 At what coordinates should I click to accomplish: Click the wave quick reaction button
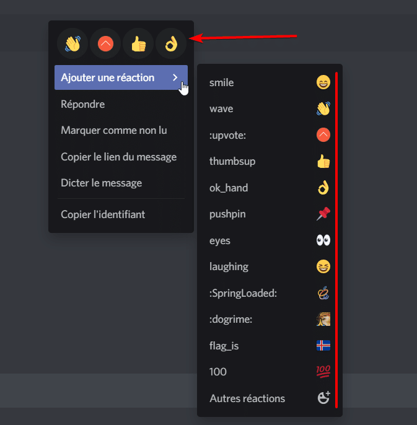(72, 44)
